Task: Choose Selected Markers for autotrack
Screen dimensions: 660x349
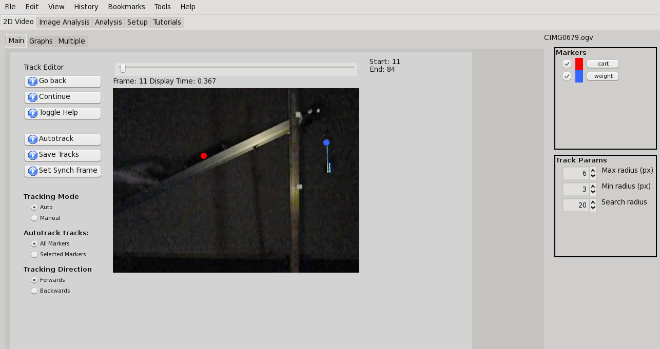Action: click(x=34, y=255)
